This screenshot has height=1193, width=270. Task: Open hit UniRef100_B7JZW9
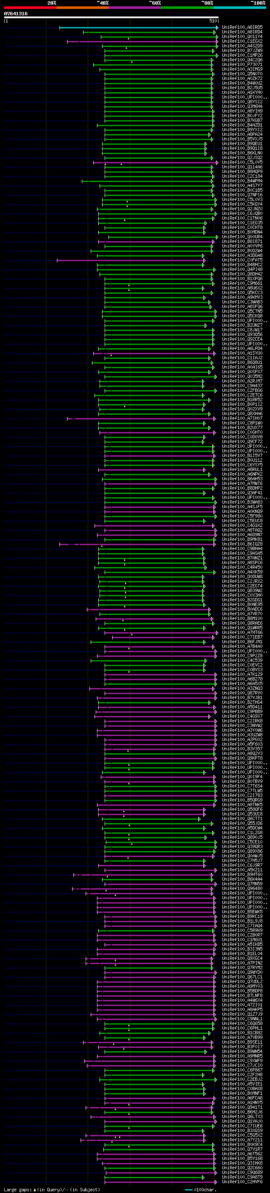click(242, 50)
